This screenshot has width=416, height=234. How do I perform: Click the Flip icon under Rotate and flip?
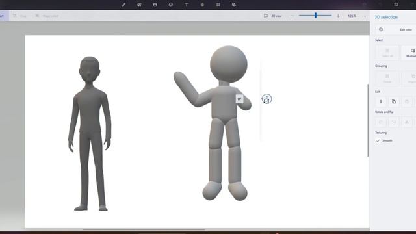click(x=407, y=122)
